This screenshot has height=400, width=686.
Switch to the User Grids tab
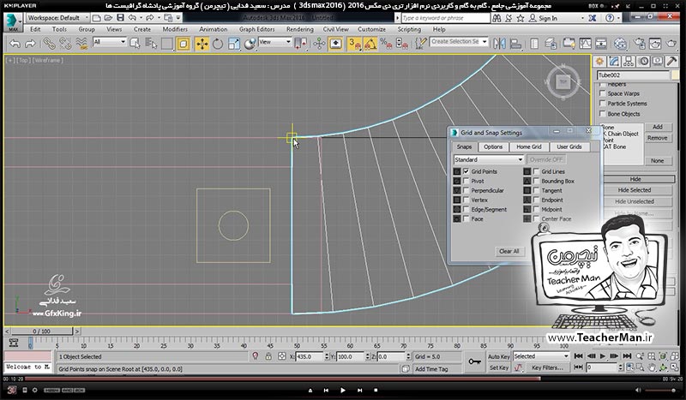(x=569, y=146)
